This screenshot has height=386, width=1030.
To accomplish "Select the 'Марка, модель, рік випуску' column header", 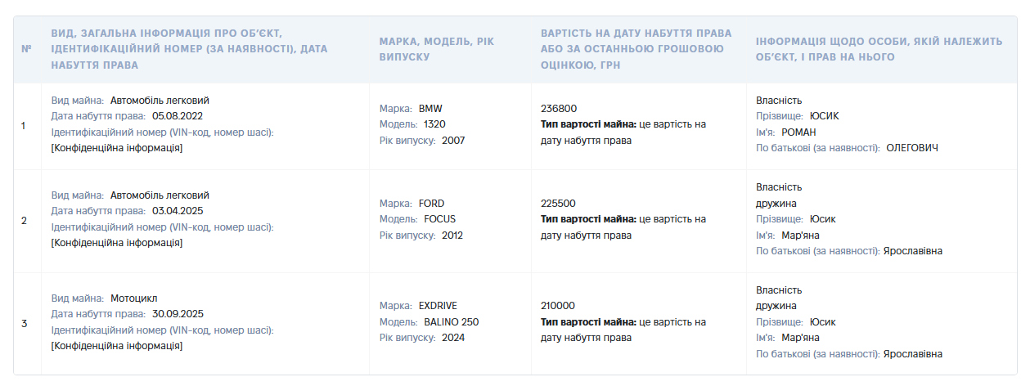I will (437, 49).
